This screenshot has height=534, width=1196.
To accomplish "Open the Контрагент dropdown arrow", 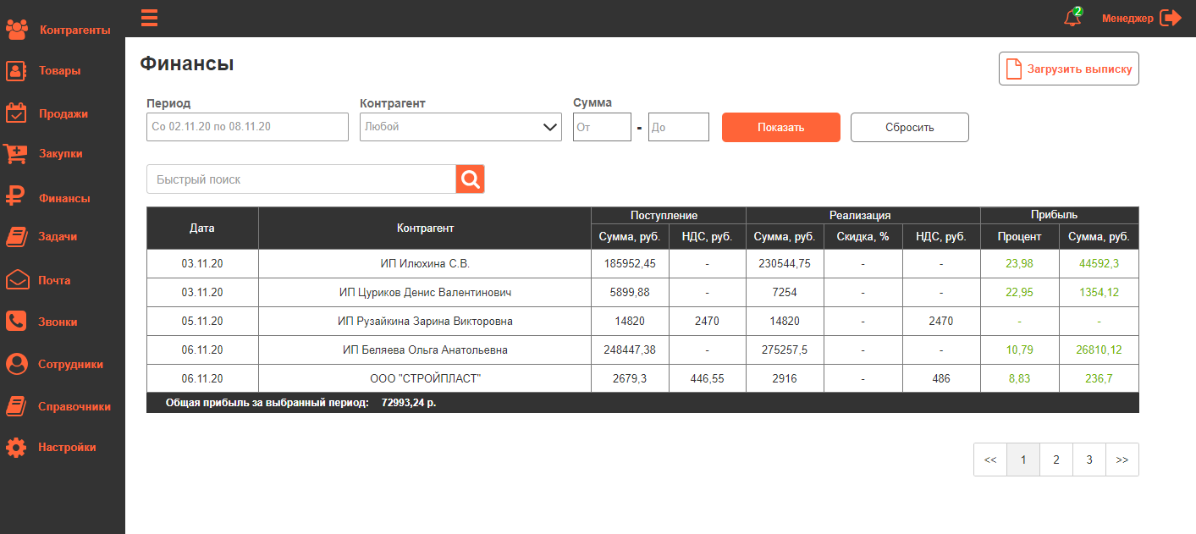I will (549, 128).
